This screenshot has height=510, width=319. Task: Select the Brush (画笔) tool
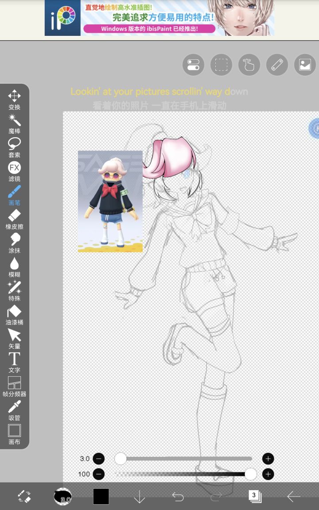[14, 196]
